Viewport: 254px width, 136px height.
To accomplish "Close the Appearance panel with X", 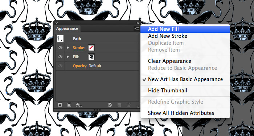I will click(57, 23).
